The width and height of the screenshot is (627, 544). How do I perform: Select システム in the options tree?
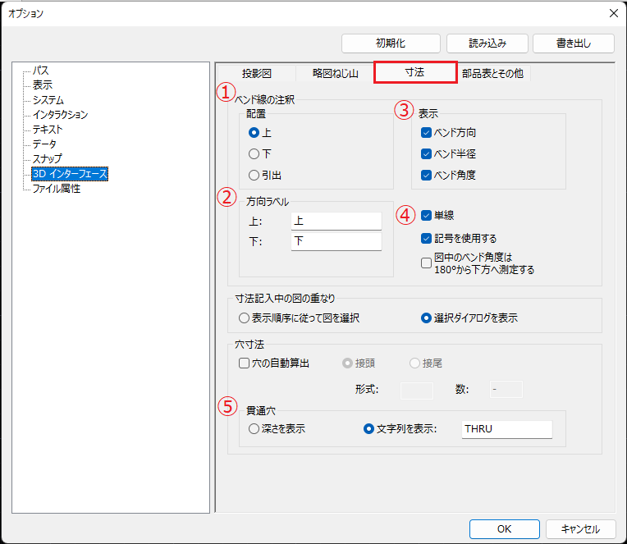click(48, 100)
